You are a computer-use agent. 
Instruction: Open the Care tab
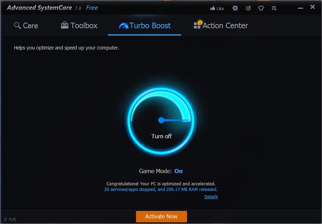(26, 26)
